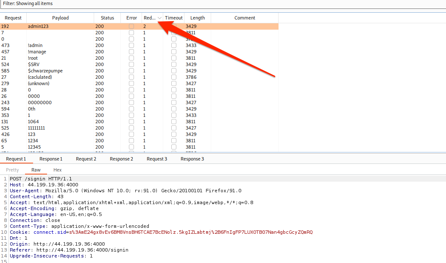
Task: Toggle Error checkbox for admin123 row
Action: [131, 26]
